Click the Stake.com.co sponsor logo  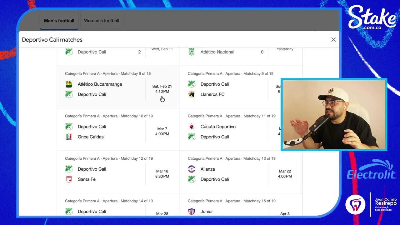click(x=372, y=18)
